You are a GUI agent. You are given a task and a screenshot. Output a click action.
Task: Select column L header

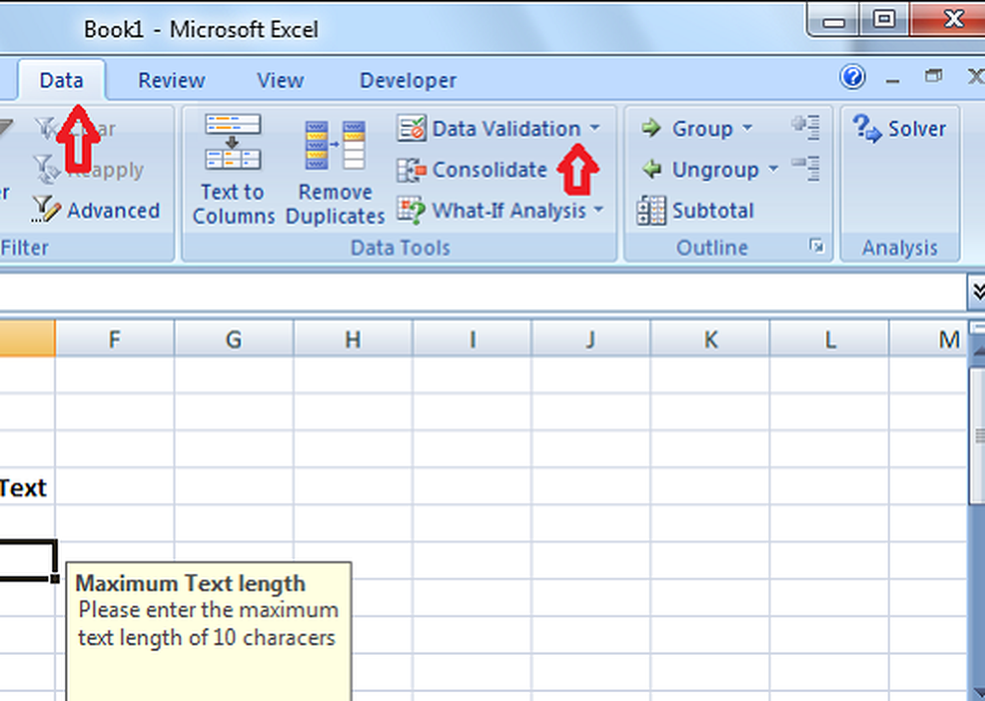pyautogui.click(x=829, y=340)
